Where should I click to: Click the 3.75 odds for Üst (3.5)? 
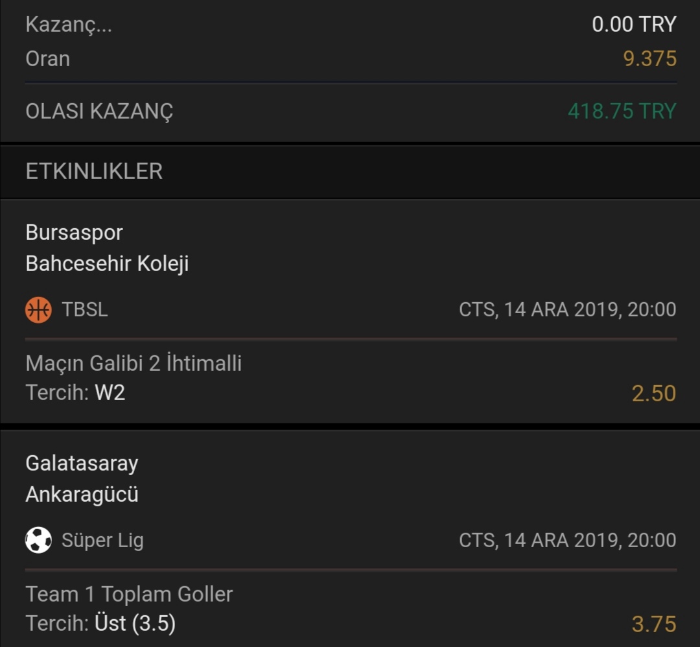point(654,624)
